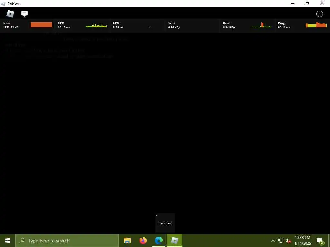Open the Sent network stat panel
330x247 pixels.
(192, 25)
